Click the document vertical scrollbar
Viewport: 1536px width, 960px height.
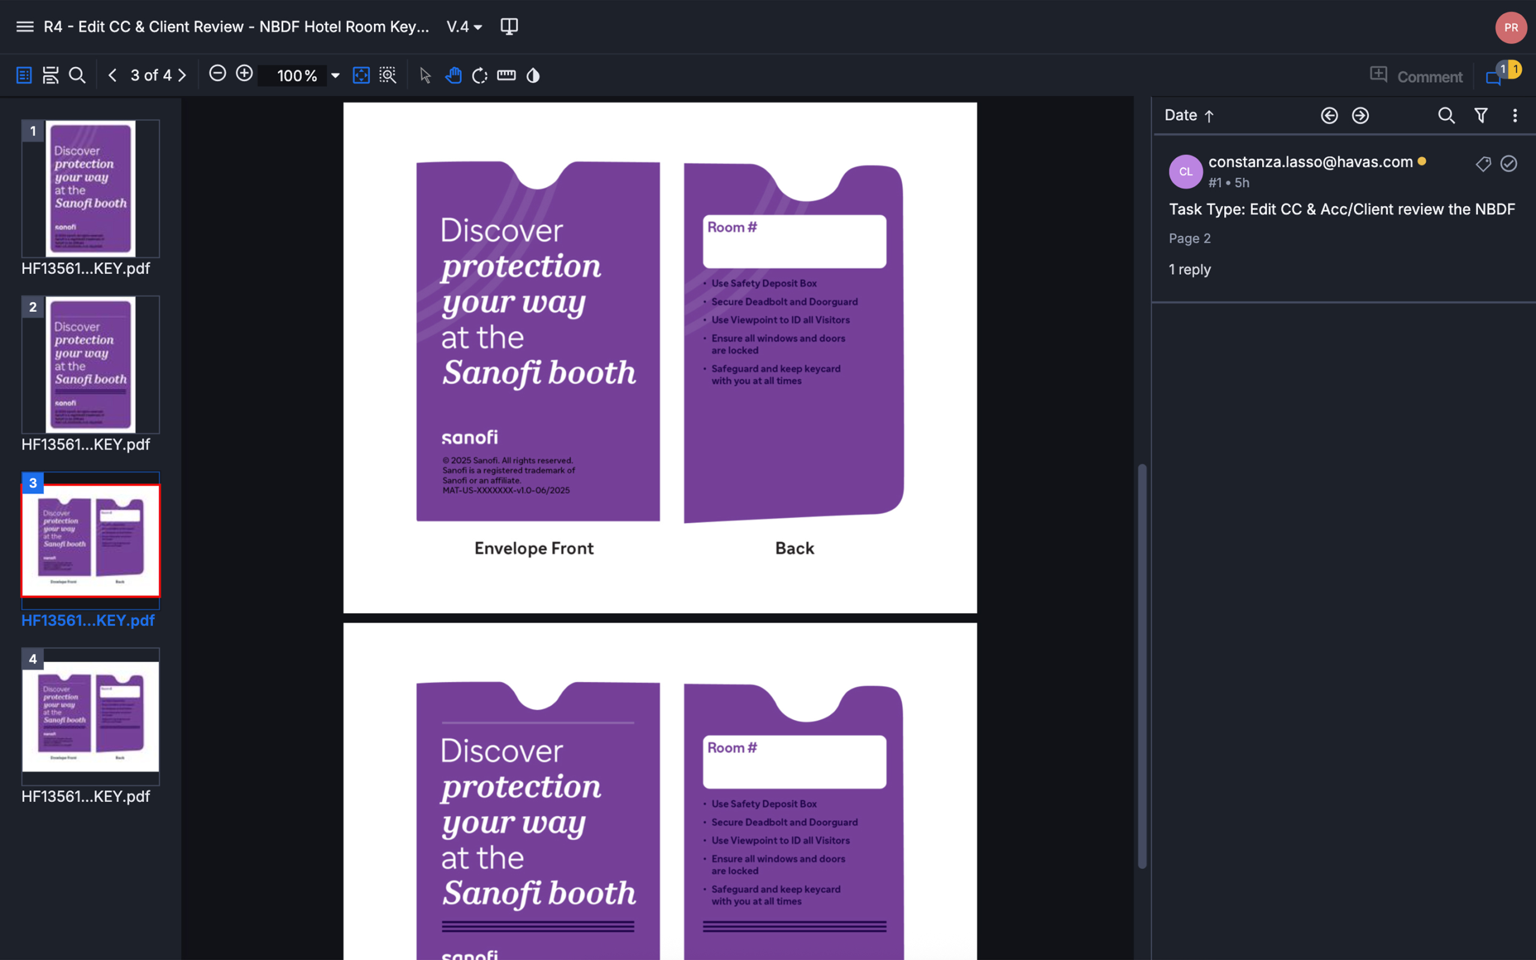point(1142,667)
